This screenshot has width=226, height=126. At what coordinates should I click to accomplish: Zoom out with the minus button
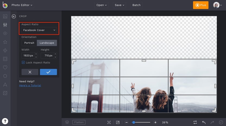point(126,122)
